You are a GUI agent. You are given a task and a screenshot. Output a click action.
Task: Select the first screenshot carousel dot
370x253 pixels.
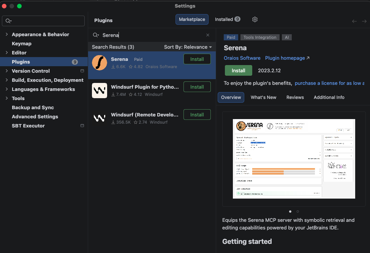pyautogui.click(x=290, y=212)
